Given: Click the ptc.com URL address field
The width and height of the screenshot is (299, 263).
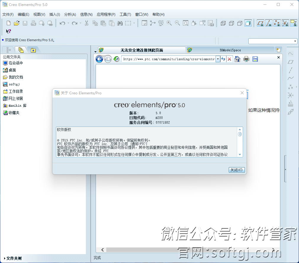Looking at the screenshot, I should pyautogui.click(x=169, y=59).
